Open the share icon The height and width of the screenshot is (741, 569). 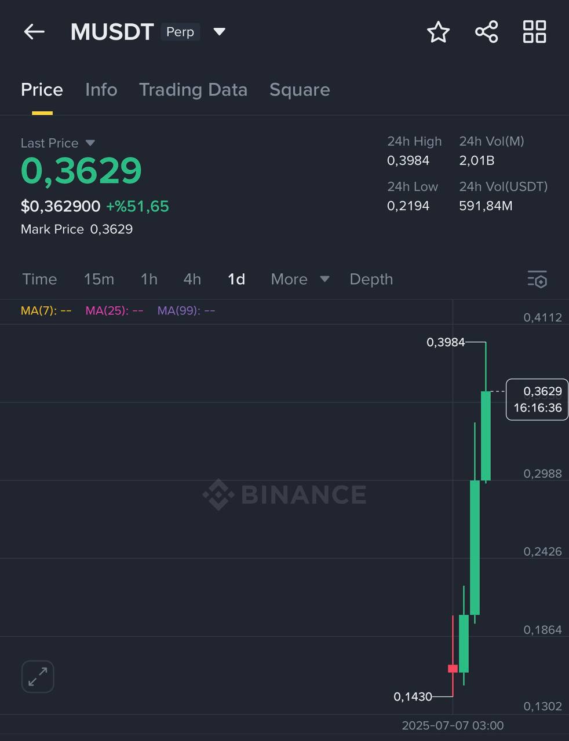[x=487, y=32]
